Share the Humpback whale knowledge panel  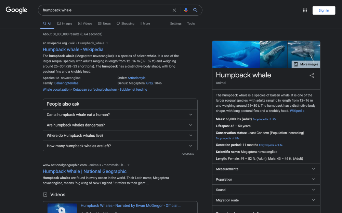point(312,75)
